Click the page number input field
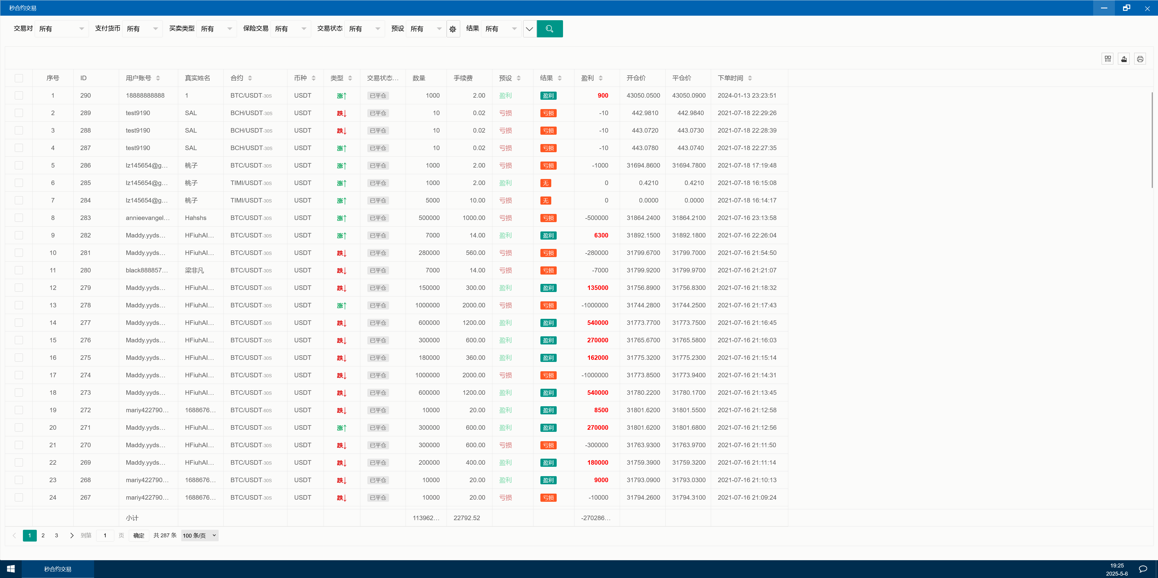1158x578 pixels. pyautogui.click(x=105, y=535)
